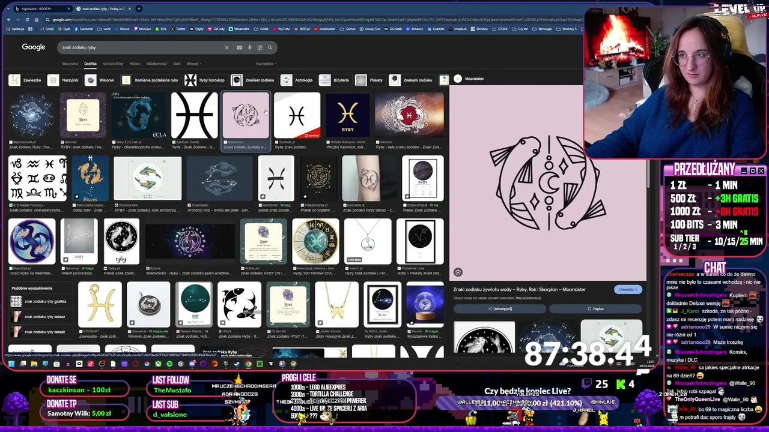Open the Gmail bookmark
Screen dimensions: 769x432
coord(47,29)
